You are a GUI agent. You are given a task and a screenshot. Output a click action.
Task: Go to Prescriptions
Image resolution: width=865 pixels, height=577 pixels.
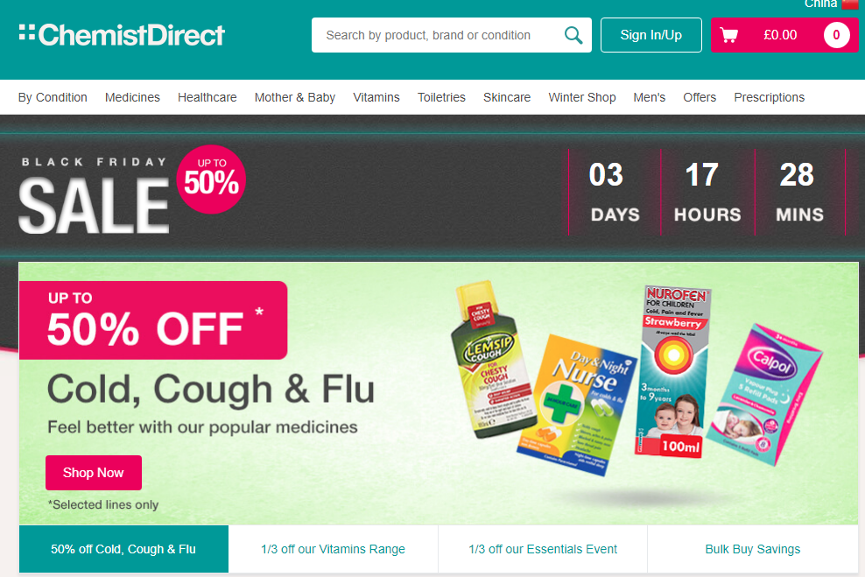click(x=769, y=98)
